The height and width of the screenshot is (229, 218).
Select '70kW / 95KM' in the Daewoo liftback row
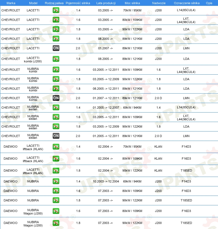(132, 147)
